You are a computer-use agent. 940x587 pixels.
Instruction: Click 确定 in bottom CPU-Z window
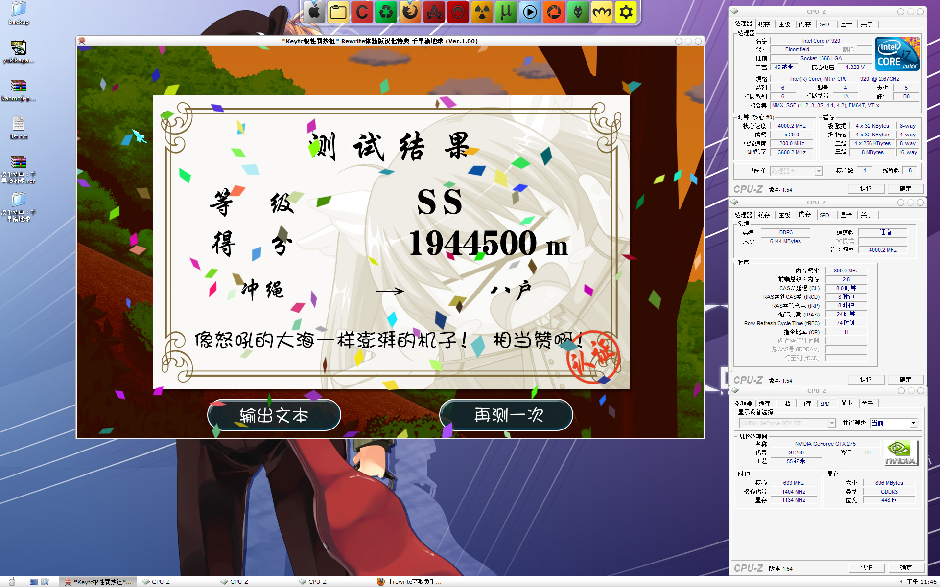click(906, 568)
